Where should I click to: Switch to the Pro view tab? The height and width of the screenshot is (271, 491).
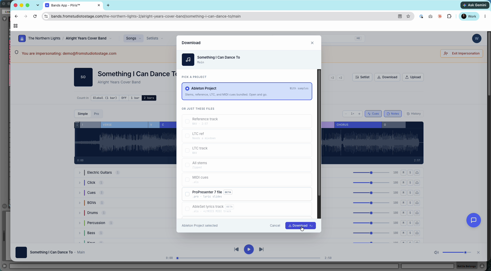click(x=96, y=114)
